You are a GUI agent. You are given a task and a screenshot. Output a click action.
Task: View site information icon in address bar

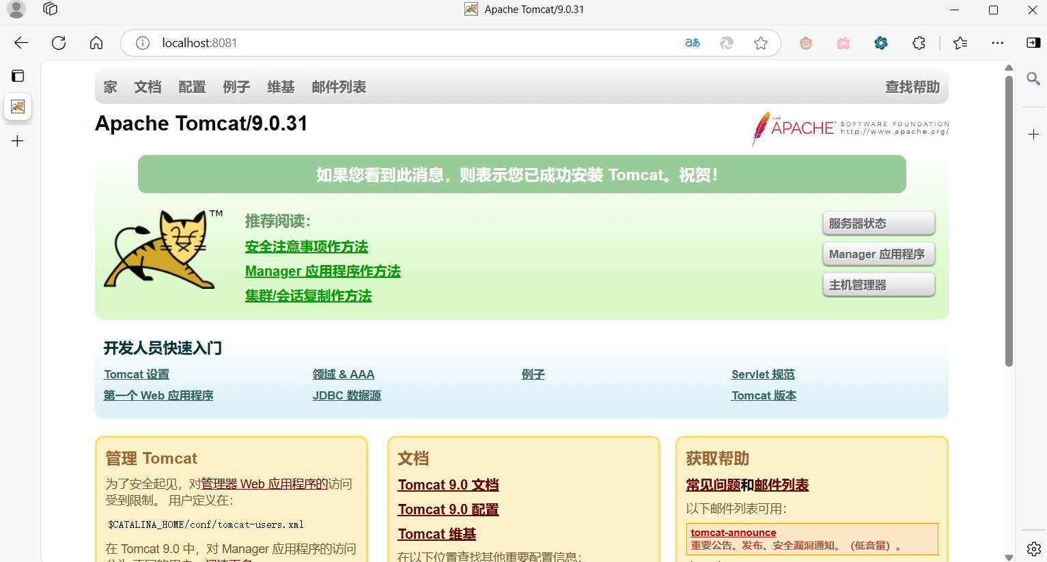[x=143, y=43]
